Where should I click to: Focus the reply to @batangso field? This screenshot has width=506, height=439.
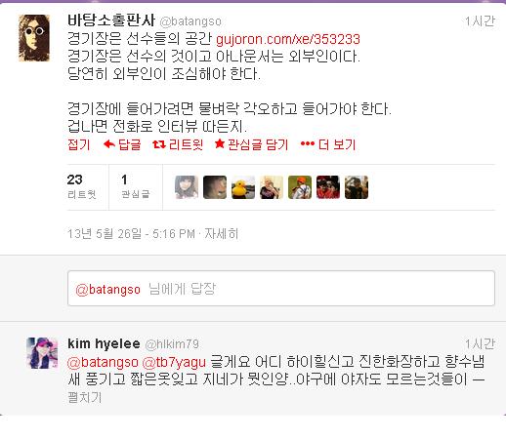[x=281, y=288]
